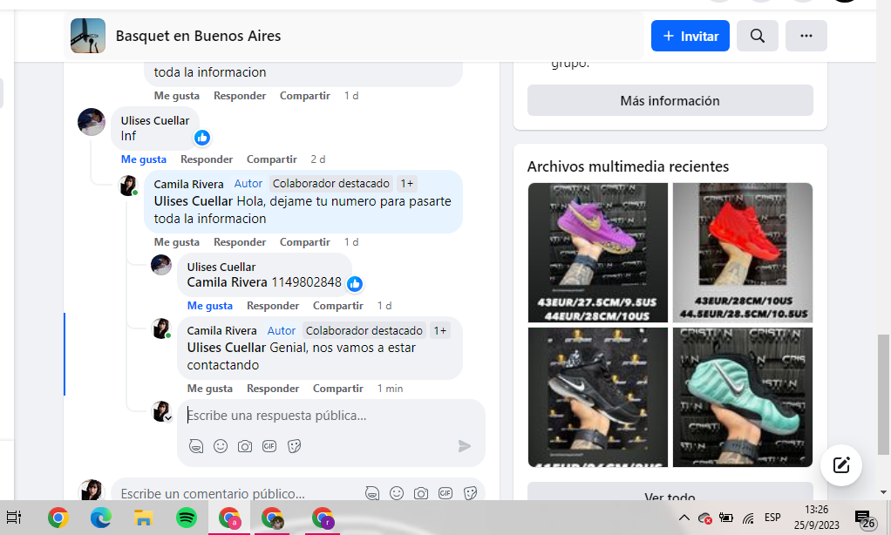Click the new message pencil floating icon
Image resolution: width=891 pixels, height=535 pixels.
pos(840,464)
